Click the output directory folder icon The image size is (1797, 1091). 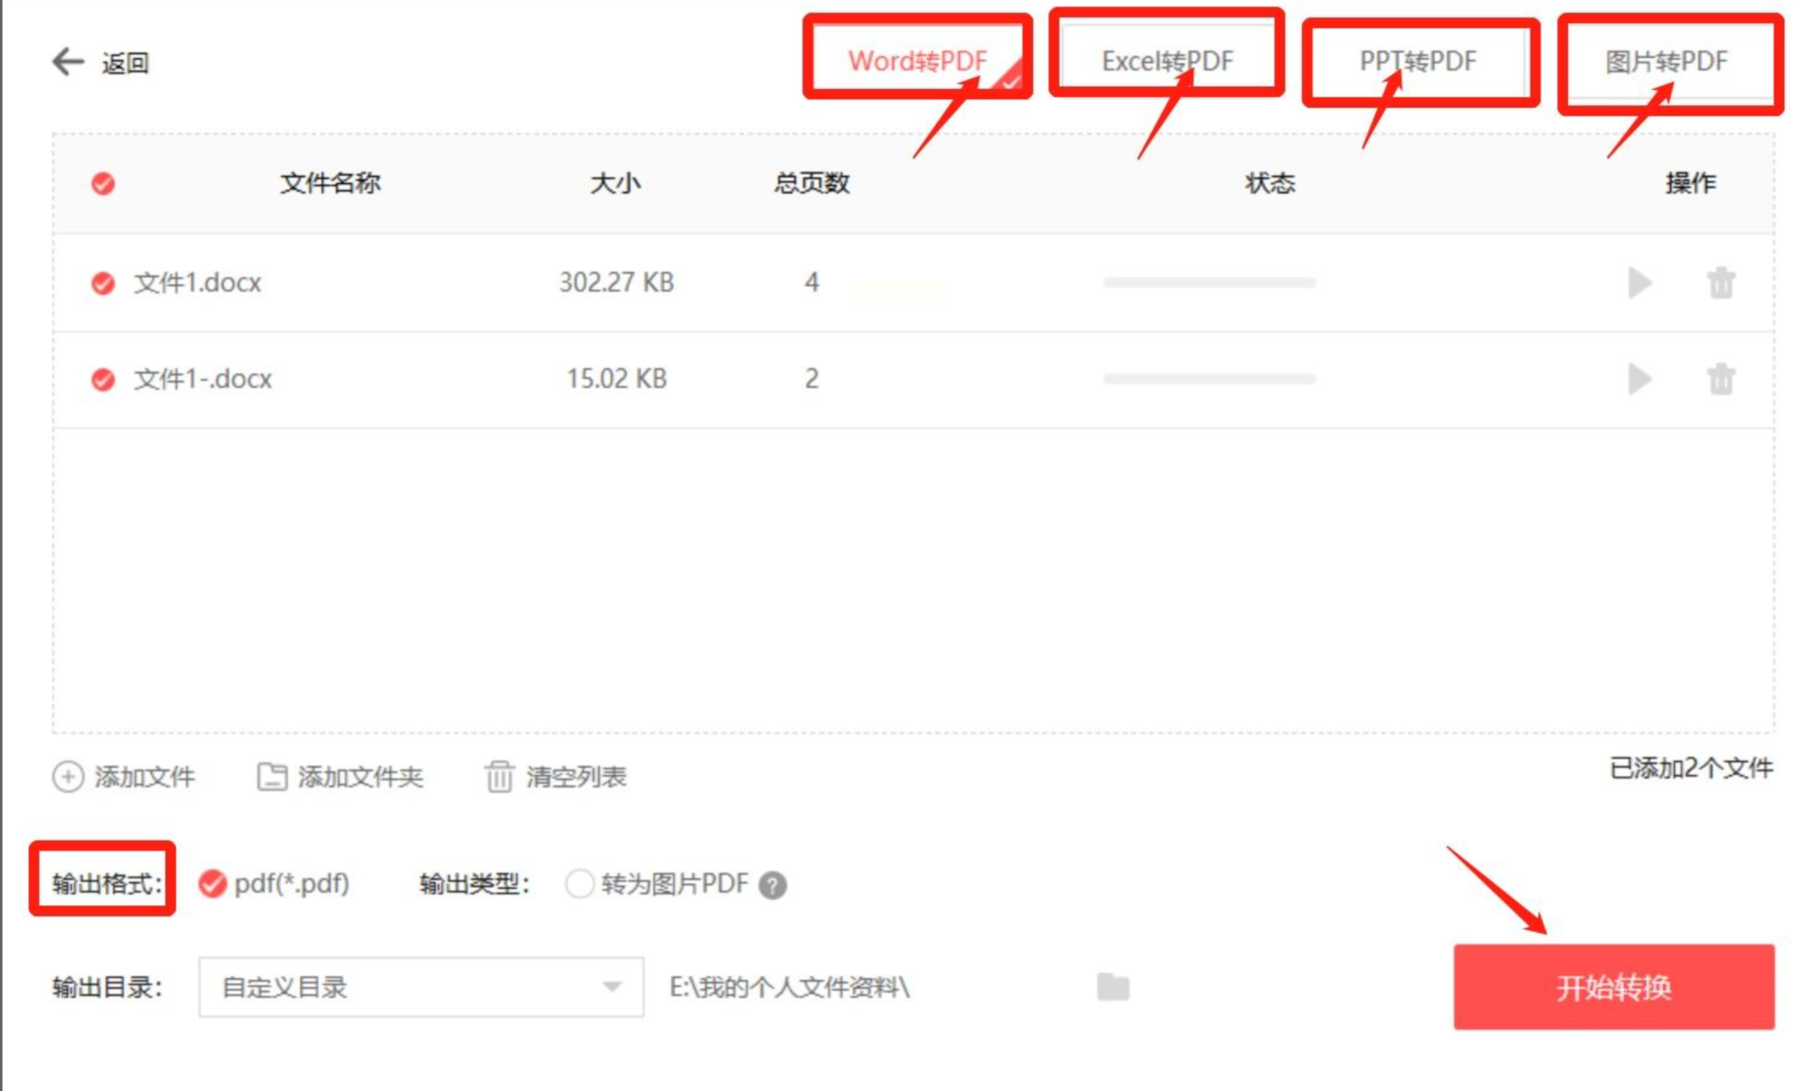point(1113,987)
